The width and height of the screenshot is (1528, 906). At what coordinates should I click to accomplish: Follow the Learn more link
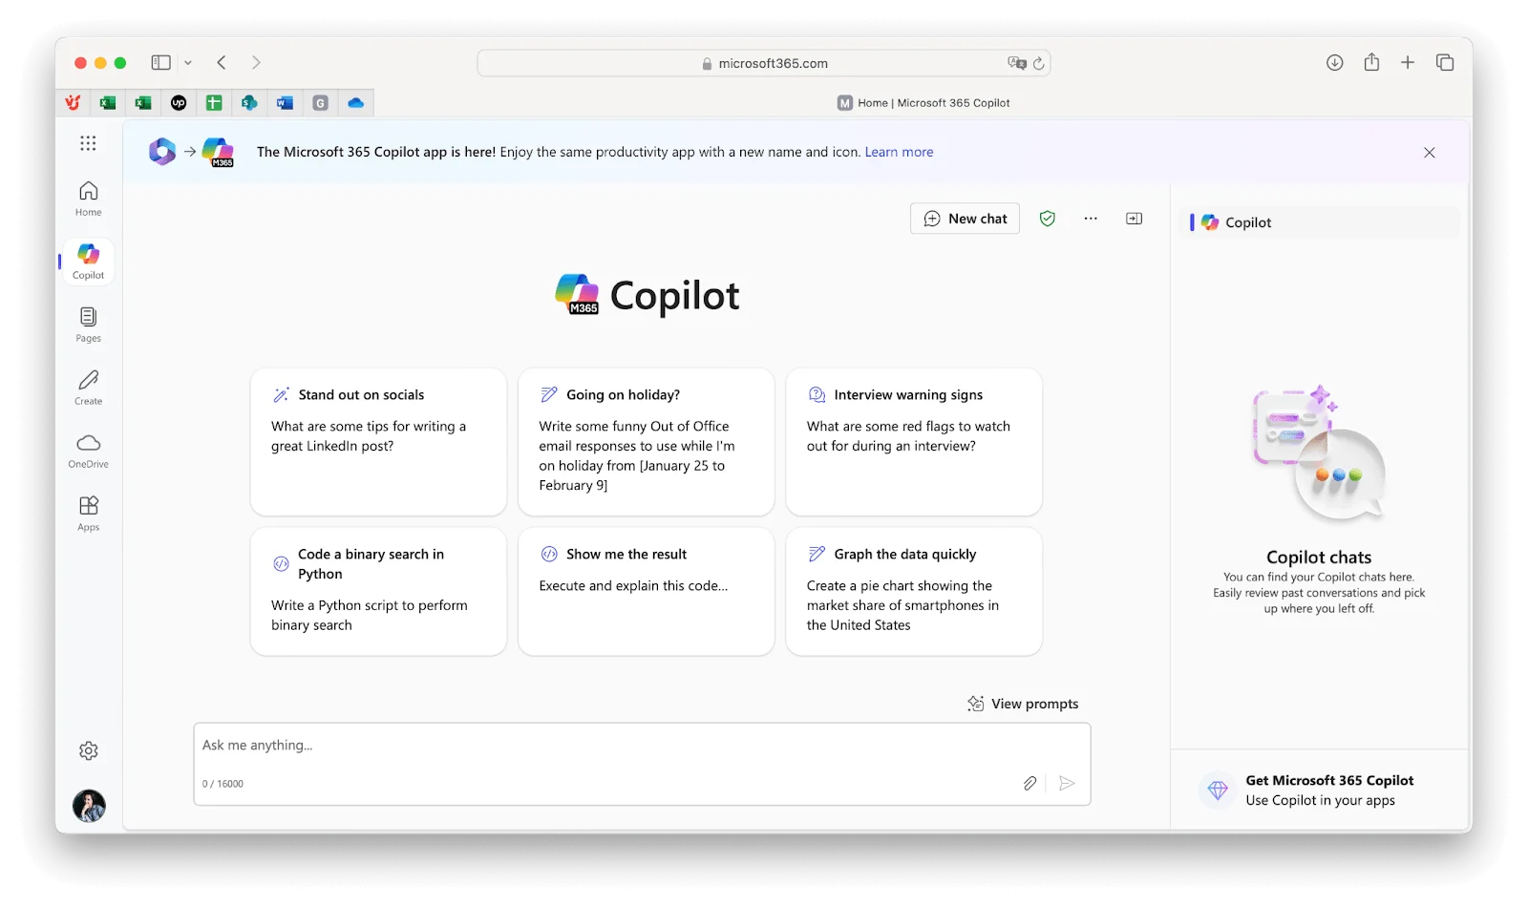pyautogui.click(x=899, y=152)
